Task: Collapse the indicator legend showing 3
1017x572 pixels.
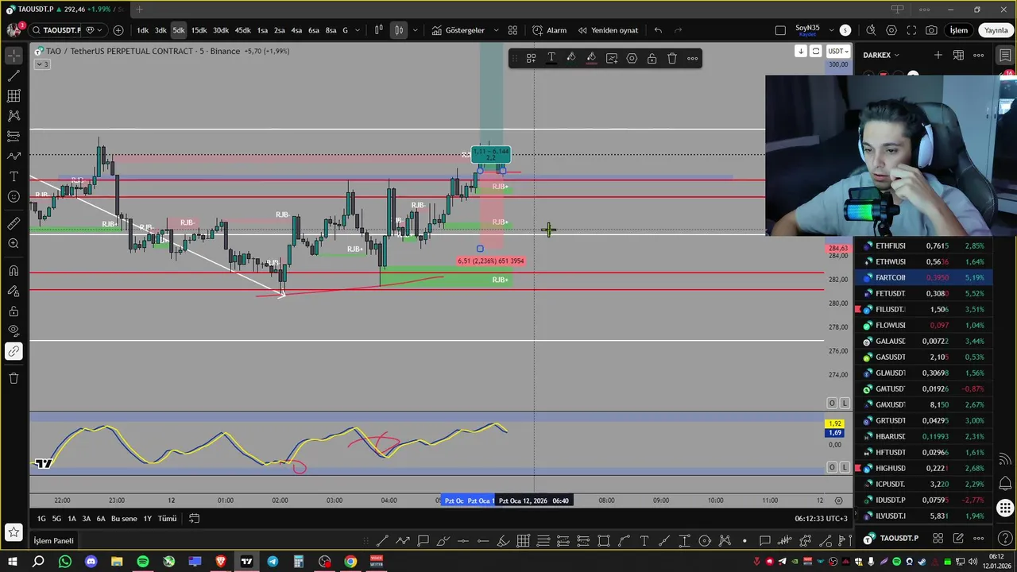Action: [42, 64]
